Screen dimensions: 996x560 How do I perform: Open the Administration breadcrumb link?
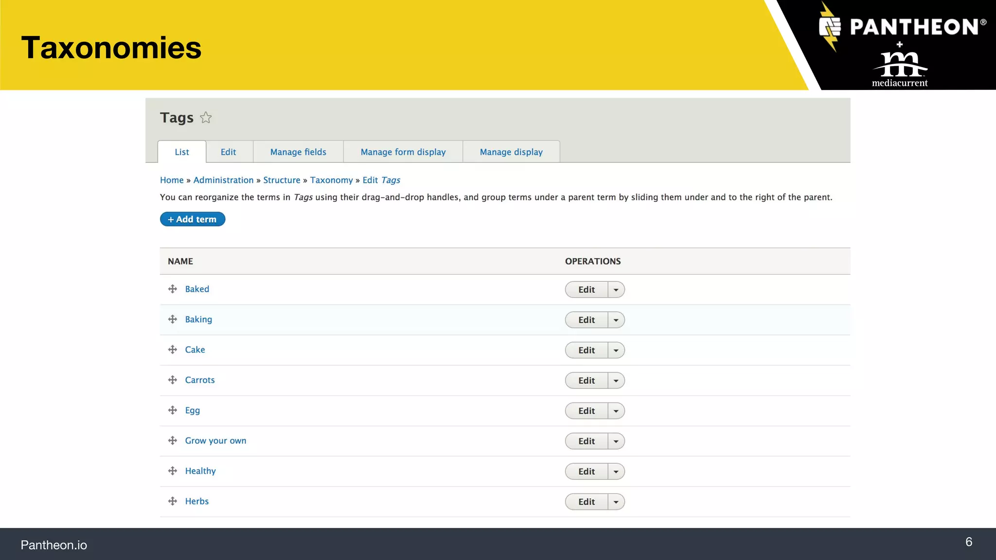pos(223,180)
